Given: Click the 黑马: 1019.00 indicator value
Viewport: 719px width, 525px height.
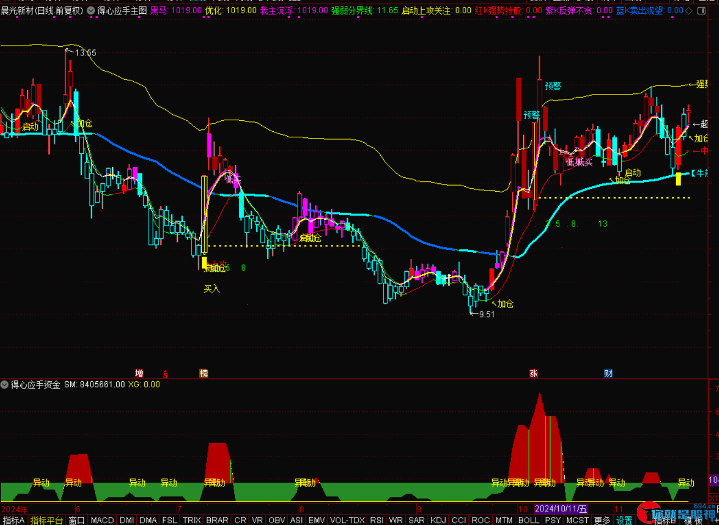Looking at the screenshot, I should [176, 10].
